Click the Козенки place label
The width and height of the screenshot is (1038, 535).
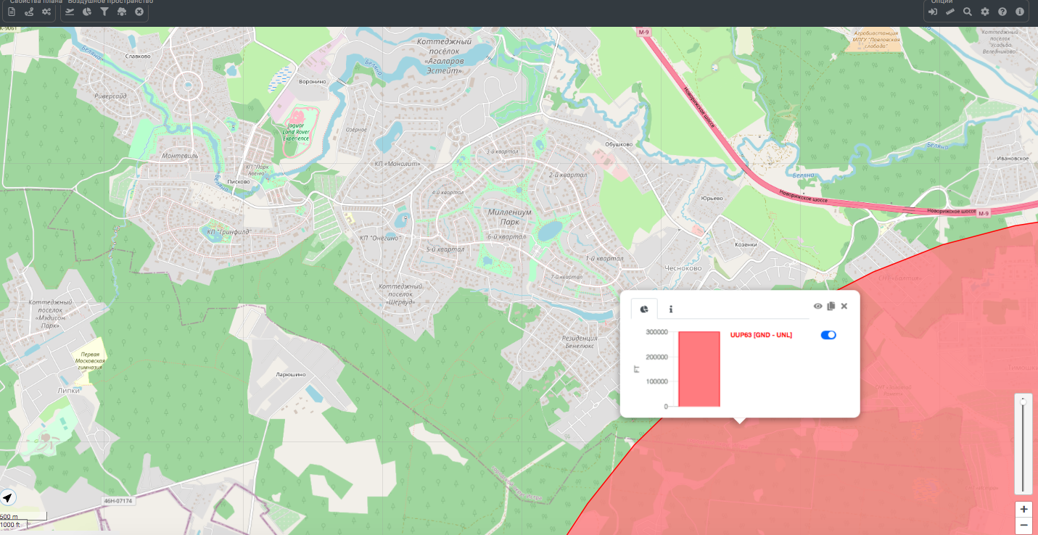[746, 244]
